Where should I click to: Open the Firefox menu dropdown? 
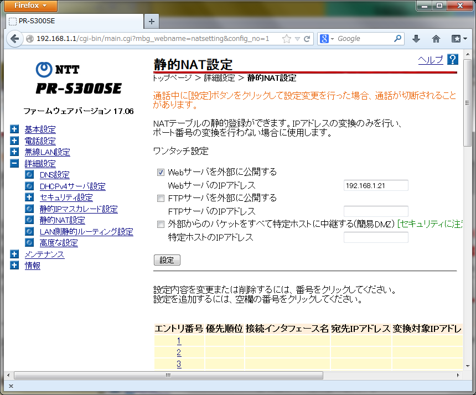[30, 6]
